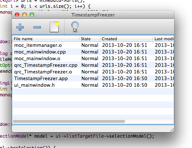Click the blue plus add-file icon
Image resolution: width=192 pixels, height=148 pixels.
coord(20,27)
